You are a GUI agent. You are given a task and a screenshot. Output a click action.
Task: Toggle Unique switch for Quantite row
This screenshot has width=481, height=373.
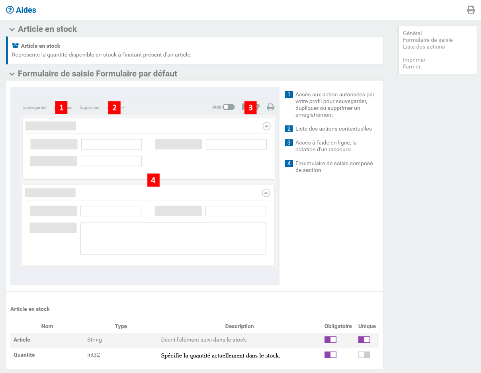364,355
